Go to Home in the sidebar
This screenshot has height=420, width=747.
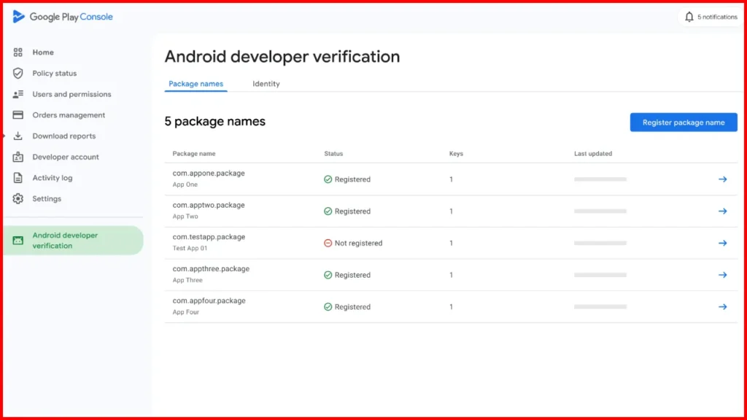click(43, 52)
